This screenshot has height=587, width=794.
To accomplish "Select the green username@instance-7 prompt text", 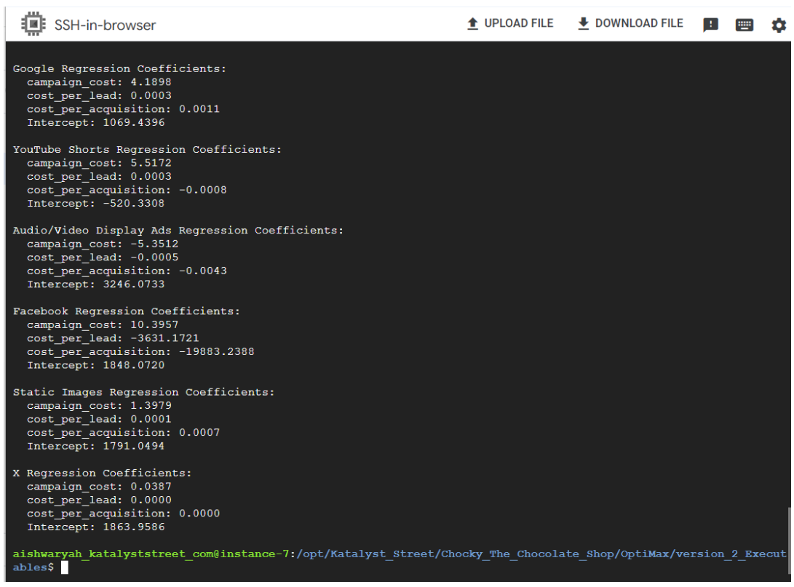I will coord(151,554).
